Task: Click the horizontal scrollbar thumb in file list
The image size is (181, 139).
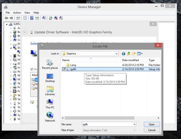Action: (100, 118)
